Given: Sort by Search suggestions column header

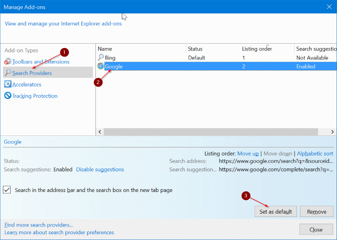Looking at the screenshot, I should point(316,49).
